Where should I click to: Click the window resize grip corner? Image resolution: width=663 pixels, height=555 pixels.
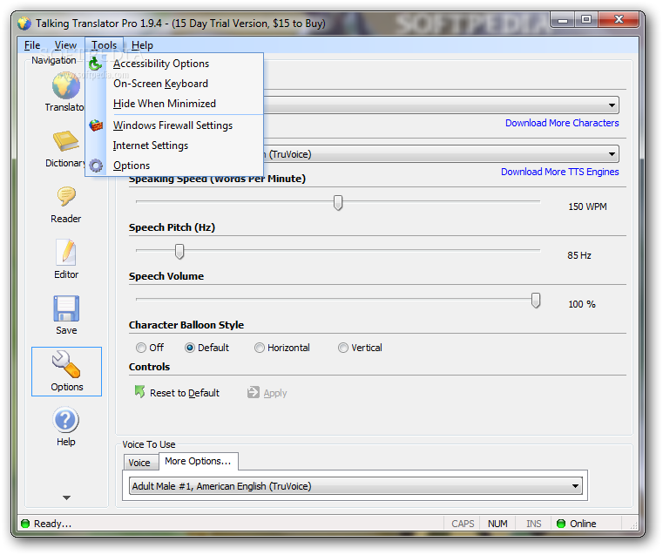pyautogui.click(x=633, y=525)
